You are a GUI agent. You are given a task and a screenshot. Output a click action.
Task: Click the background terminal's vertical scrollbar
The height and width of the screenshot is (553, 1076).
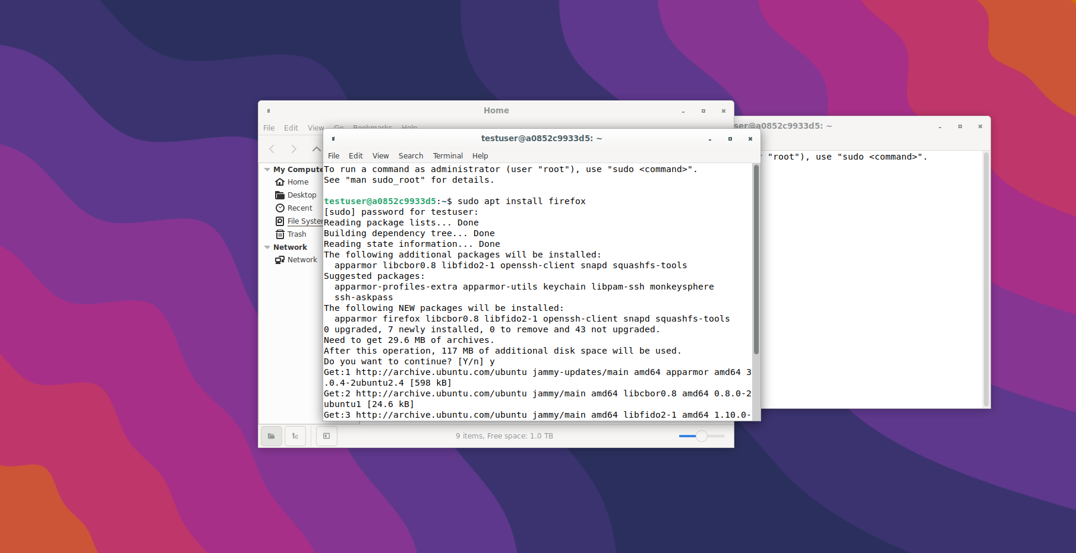pyautogui.click(x=986, y=279)
